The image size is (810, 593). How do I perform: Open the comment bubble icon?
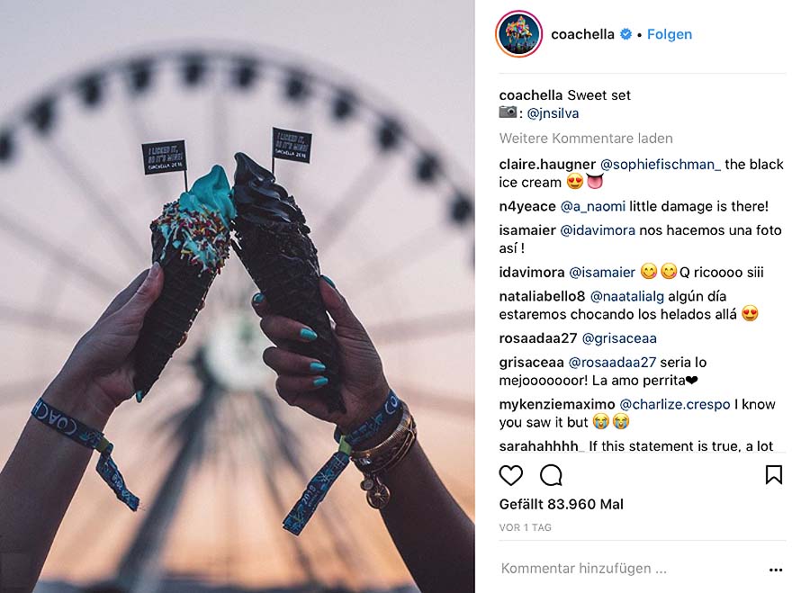[x=551, y=475]
